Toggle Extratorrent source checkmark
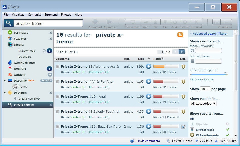Image resolution: width=240 pixels, height=146 pixels. pyautogui.click(x=227, y=129)
